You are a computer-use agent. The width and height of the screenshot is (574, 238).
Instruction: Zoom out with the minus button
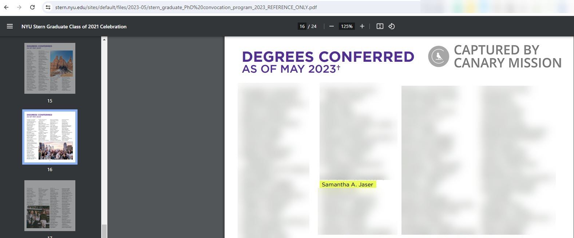332,26
